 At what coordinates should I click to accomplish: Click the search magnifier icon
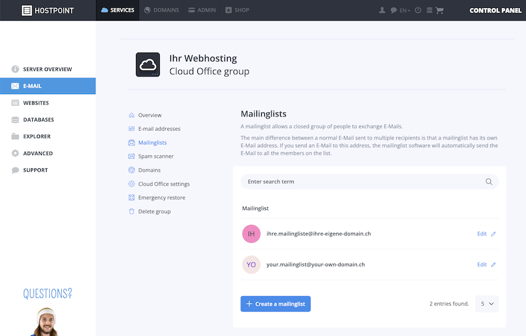click(489, 181)
